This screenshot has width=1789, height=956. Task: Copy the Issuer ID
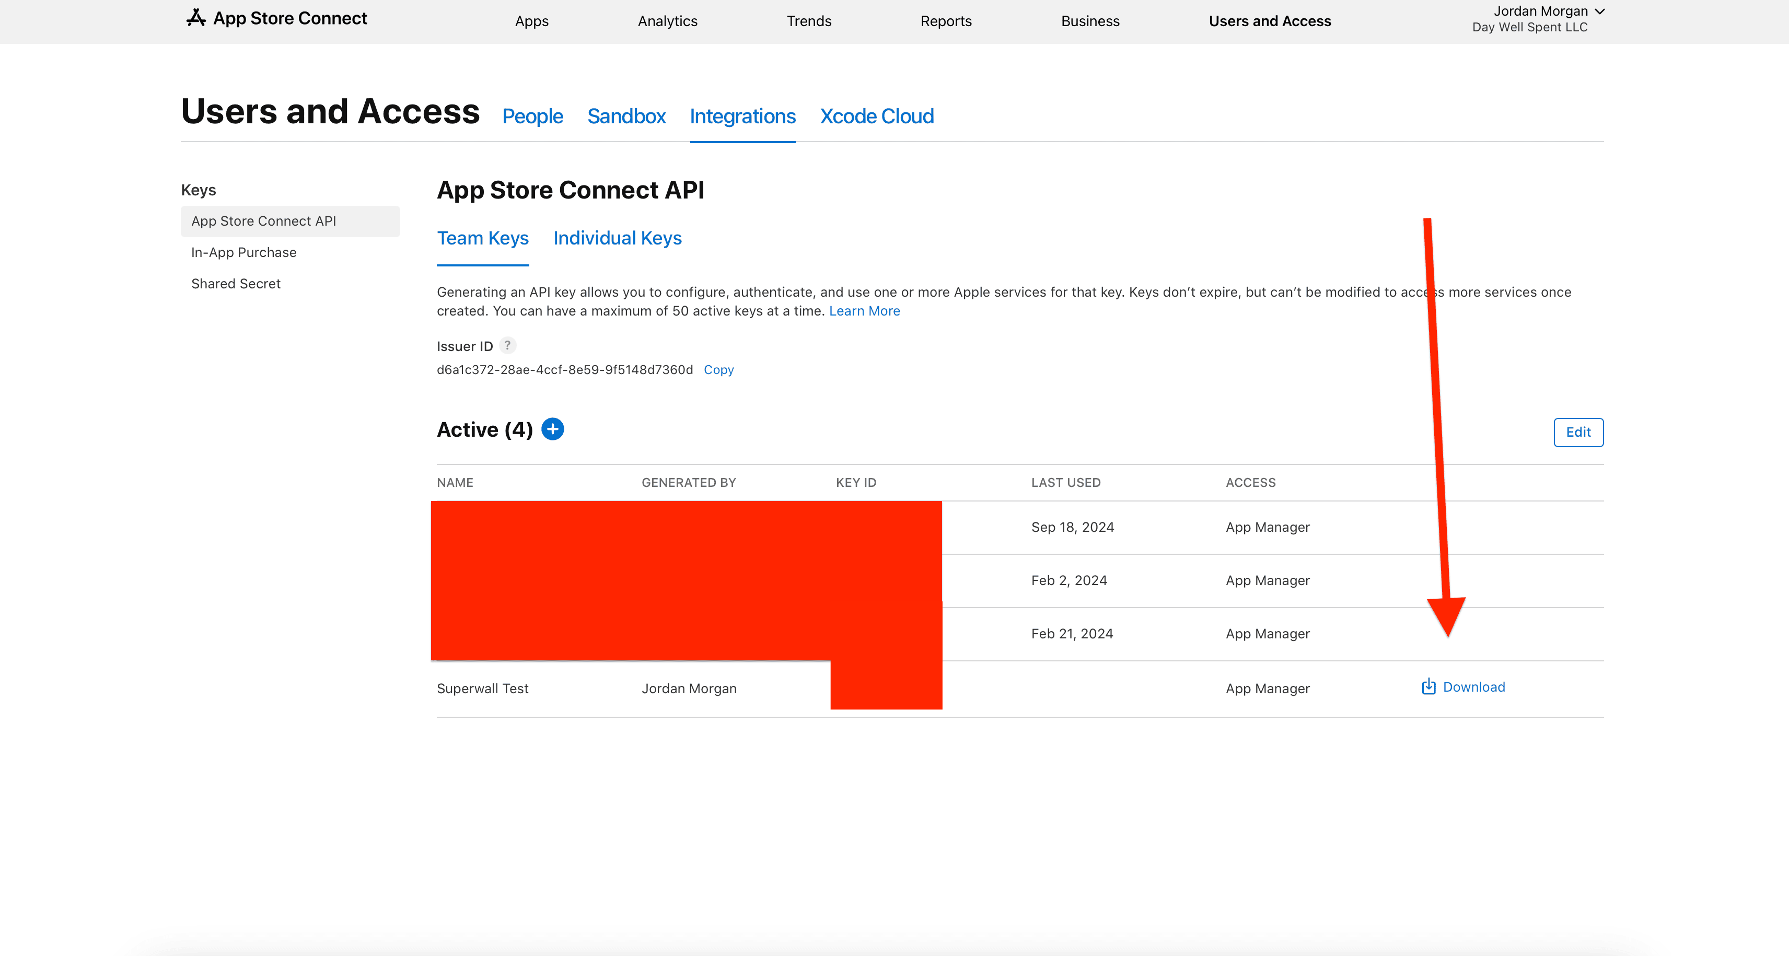click(x=718, y=370)
